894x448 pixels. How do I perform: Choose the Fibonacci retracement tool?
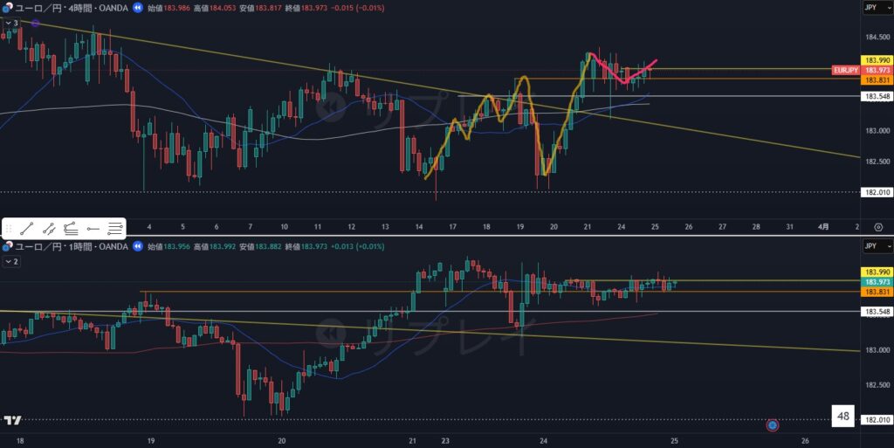[x=71, y=229]
